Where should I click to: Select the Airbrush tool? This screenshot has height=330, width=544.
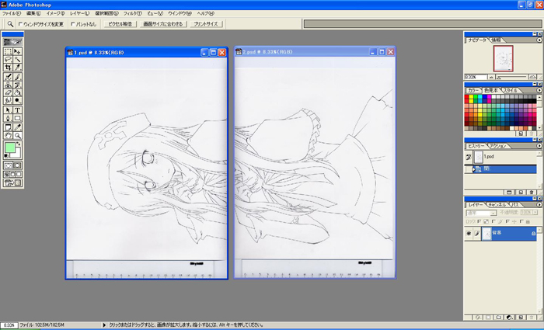click(x=8, y=77)
